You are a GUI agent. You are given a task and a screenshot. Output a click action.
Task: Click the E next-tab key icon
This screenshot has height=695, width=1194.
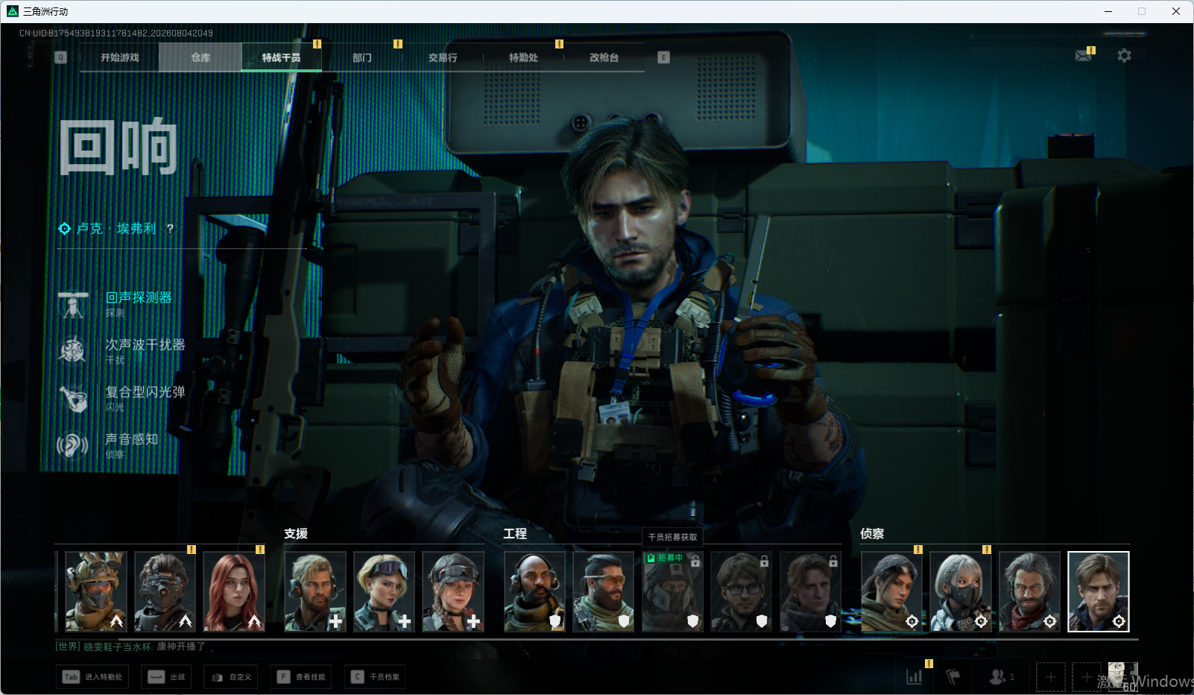(663, 57)
